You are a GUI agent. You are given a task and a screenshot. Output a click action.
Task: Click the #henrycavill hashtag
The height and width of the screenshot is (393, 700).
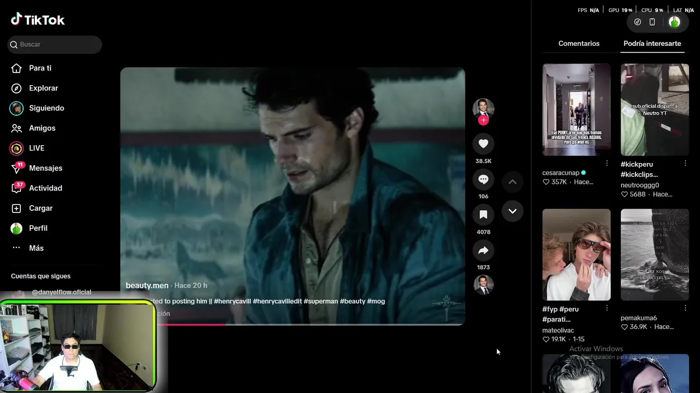(x=232, y=301)
